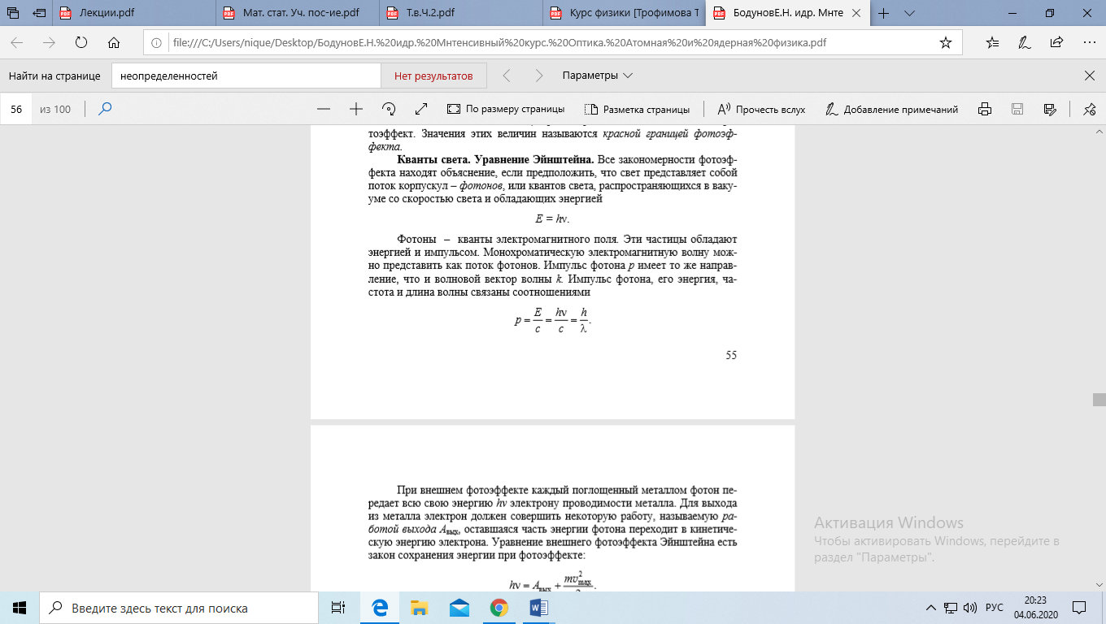Screen dimensions: 1106x624
Task: Open the home page
Action: pyautogui.click(x=114, y=43)
